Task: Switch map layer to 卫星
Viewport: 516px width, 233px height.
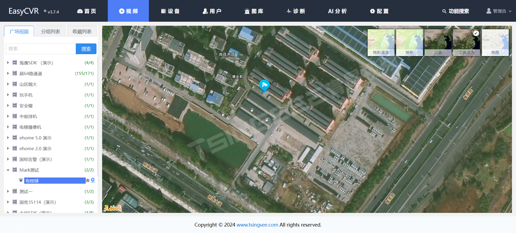Action: tap(438, 43)
